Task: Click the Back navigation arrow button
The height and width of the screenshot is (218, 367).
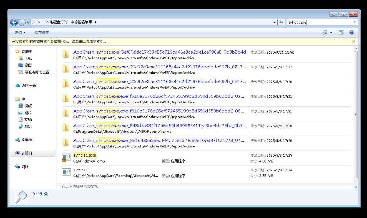Action: pyautogui.click(x=14, y=22)
